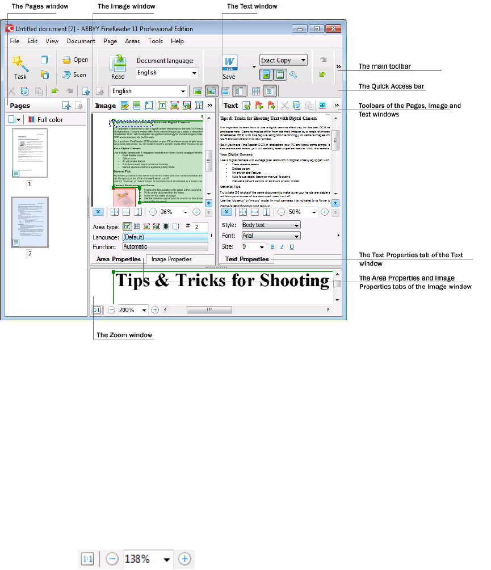Click Edit Image icon in Image toolbar
491x570 pixels.
pos(125,106)
